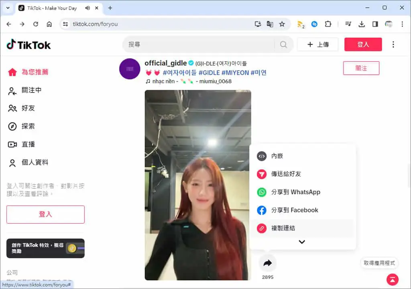Toggle the Chrome side panel icon
The image size is (411, 289).
click(375, 24)
